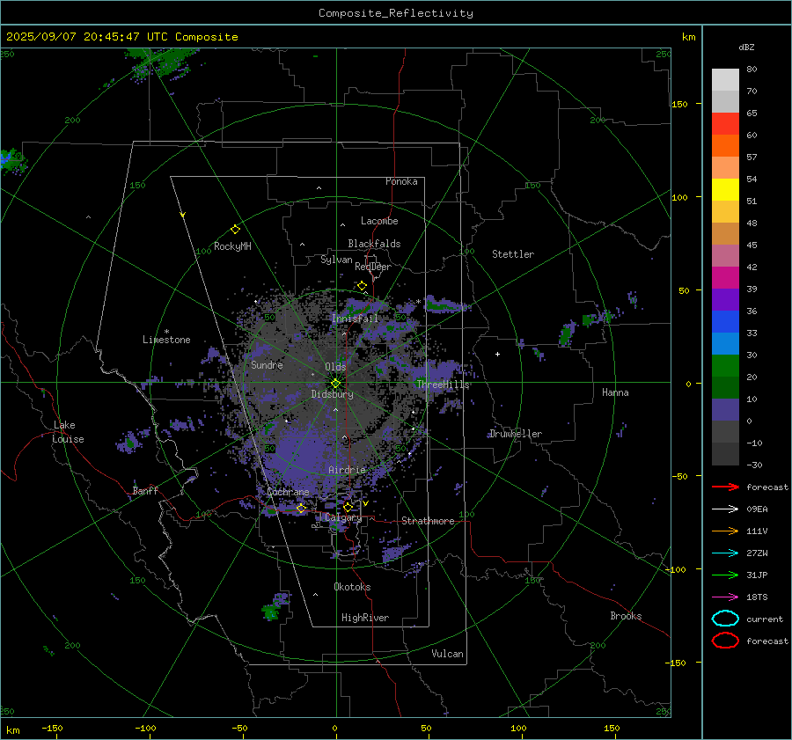Click the Stettler town label

[x=513, y=254]
